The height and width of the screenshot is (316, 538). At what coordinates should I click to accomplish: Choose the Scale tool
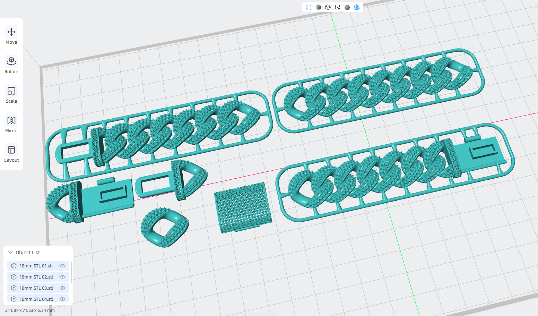[x=11, y=94]
